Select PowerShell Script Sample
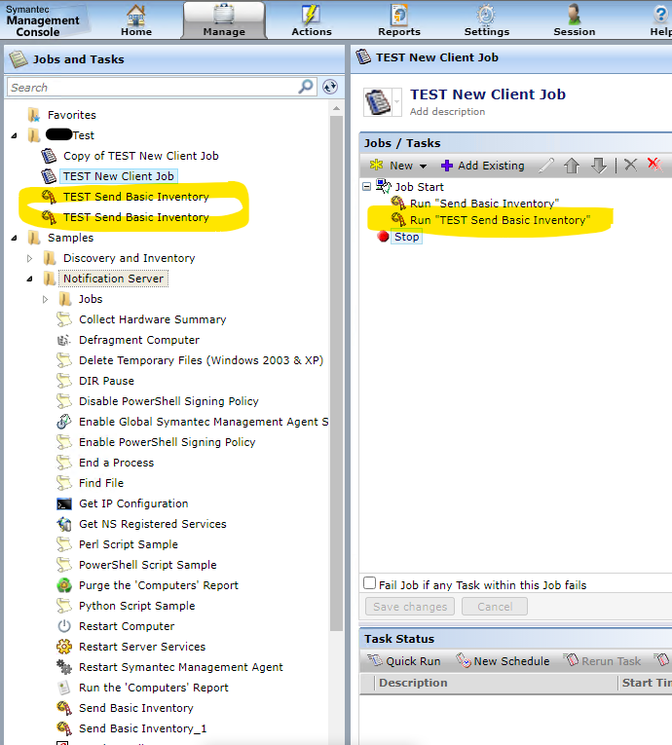This screenshot has width=672, height=745. [x=148, y=565]
